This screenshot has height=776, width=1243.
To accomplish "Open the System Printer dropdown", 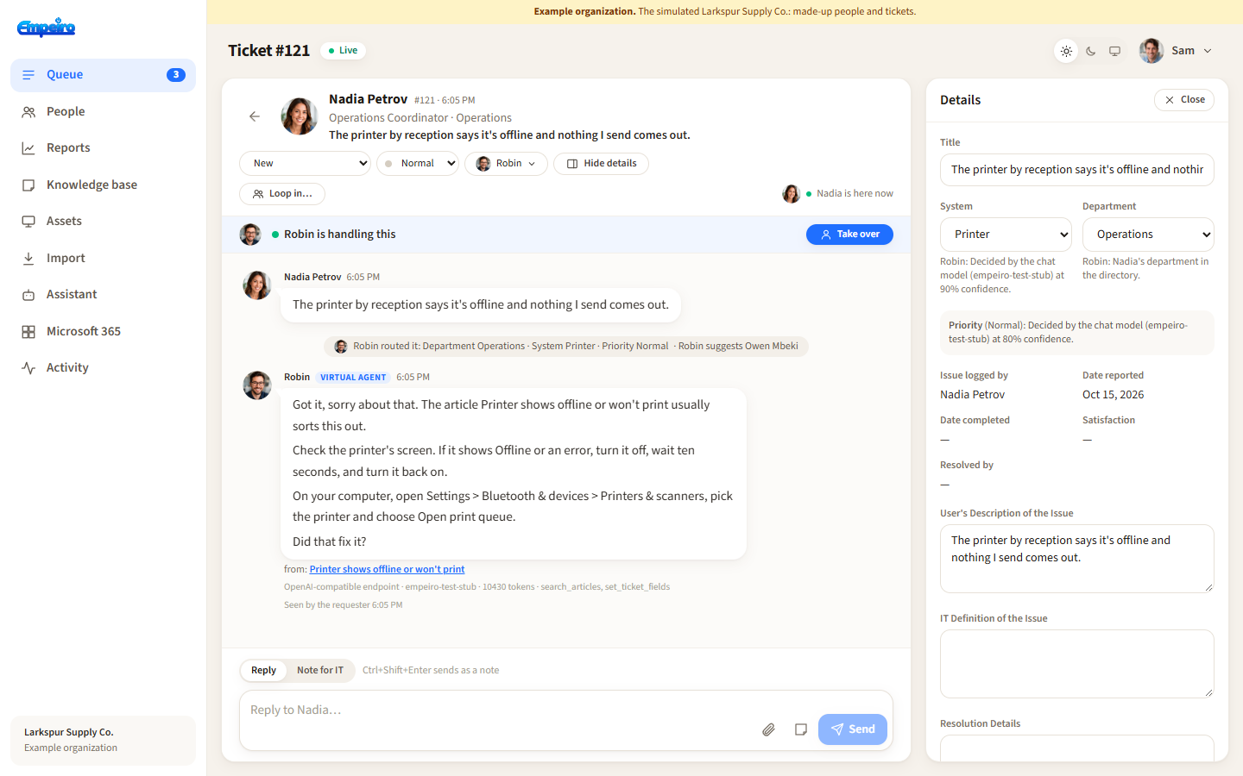I will point(1006,235).
